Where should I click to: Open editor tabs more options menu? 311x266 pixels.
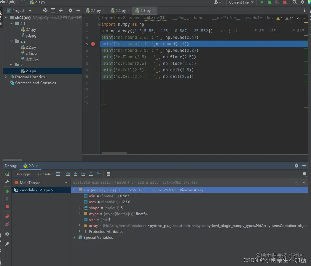click(x=304, y=10)
